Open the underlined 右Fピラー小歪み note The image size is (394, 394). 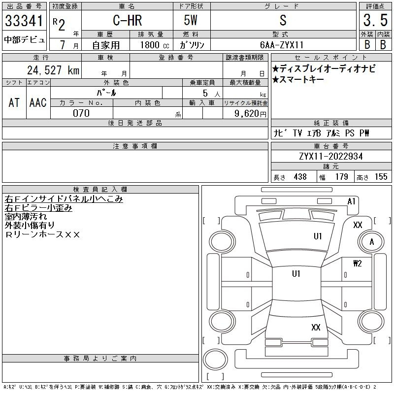(x=38, y=208)
